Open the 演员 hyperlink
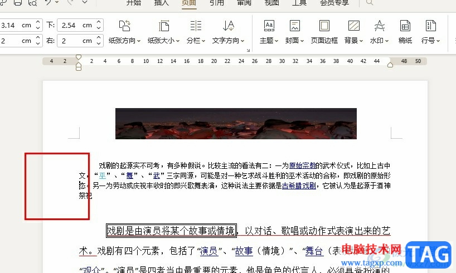Viewport: 456px width, 273px height. tap(209, 251)
